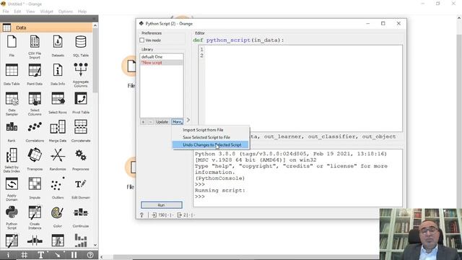Open the File menu
The width and height of the screenshot is (462, 260).
[6, 12]
